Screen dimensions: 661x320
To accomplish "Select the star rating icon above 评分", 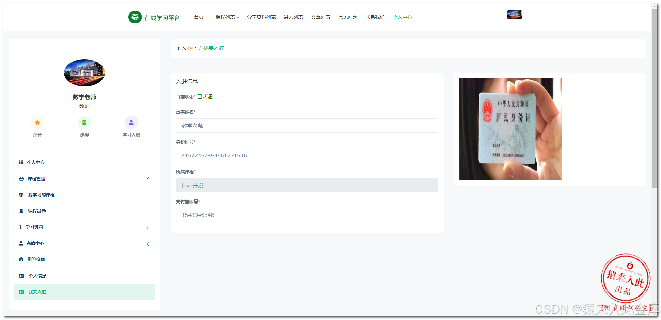I will coord(37,122).
